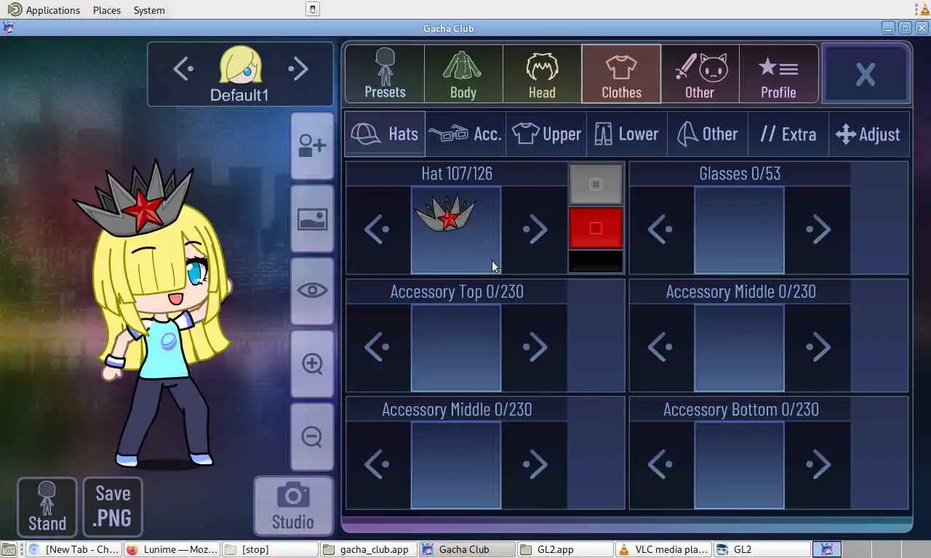931x558 pixels.
Task: Zoom out with magnifier minus icon
Action: (x=312, y=437)
